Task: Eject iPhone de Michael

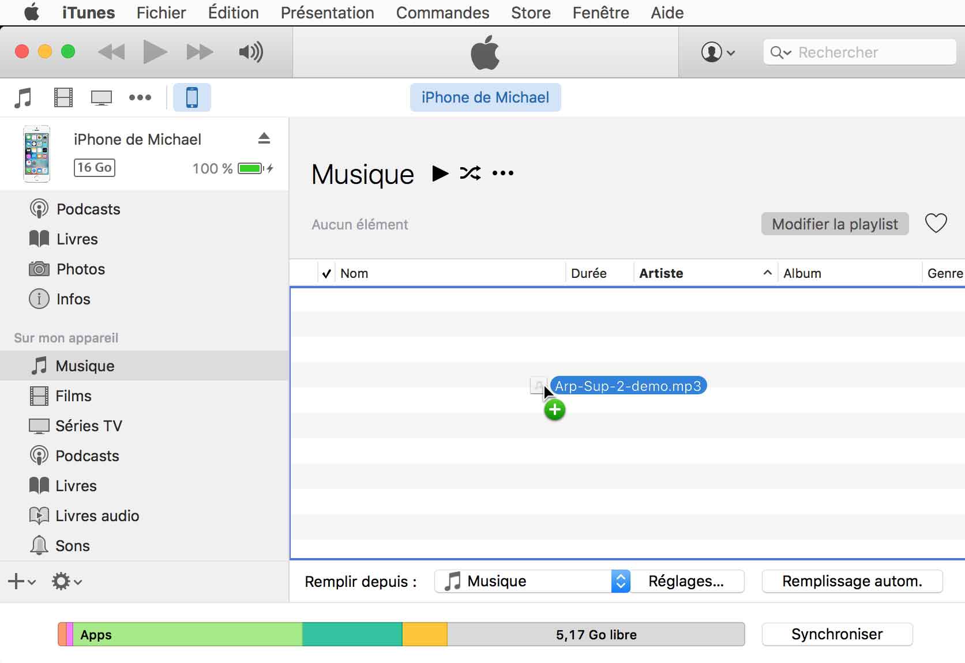Action: tap(264, 138)
